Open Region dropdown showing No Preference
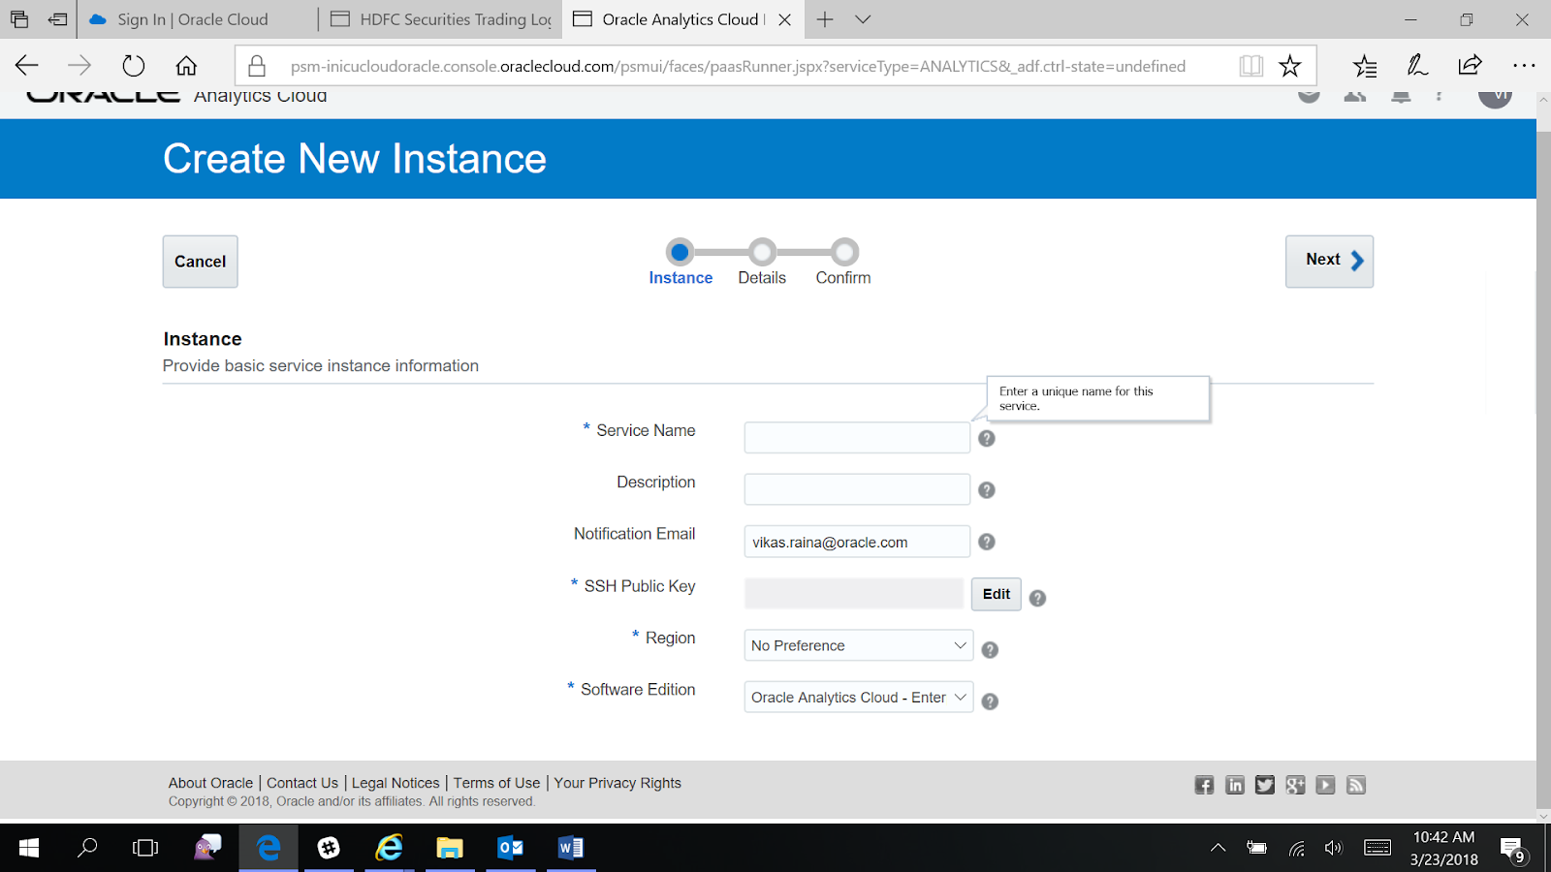This screenshot has height=872, width=1551. pos(859,645)
